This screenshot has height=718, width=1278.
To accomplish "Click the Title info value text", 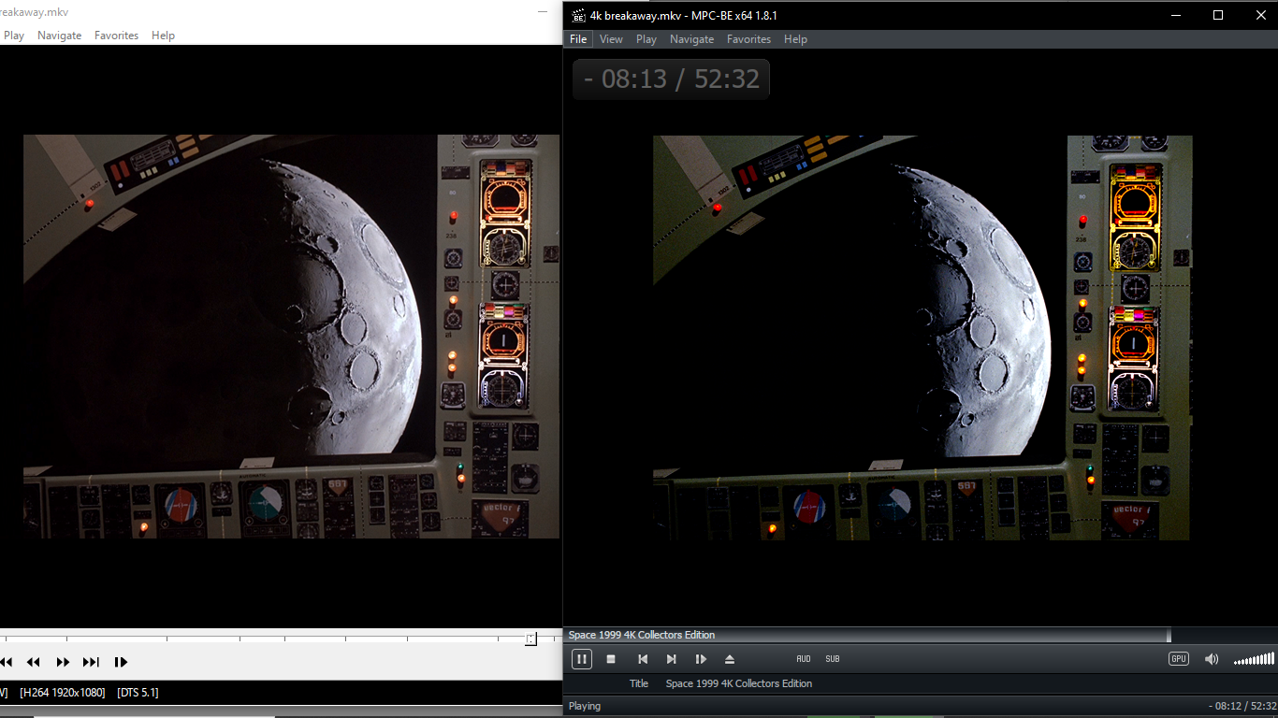I will (x=739, y=683).
